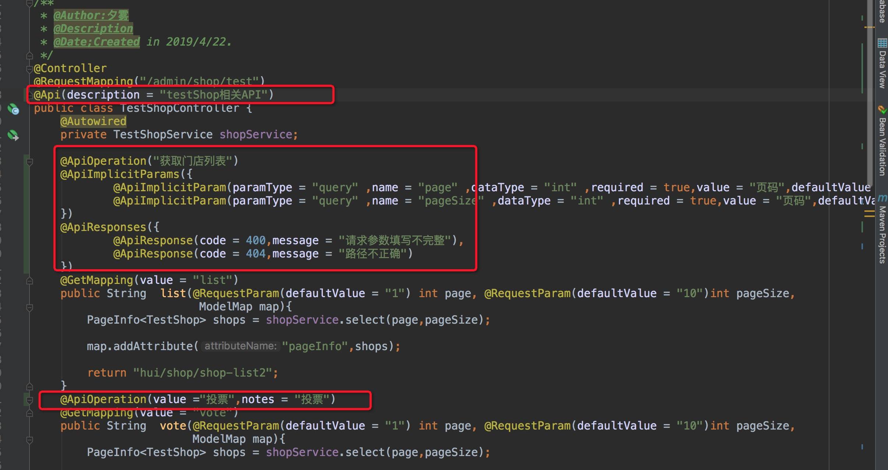Click the "10" defaultValue in the list method signature
This screenshot has height=470, width=888.
click(690, 293)
